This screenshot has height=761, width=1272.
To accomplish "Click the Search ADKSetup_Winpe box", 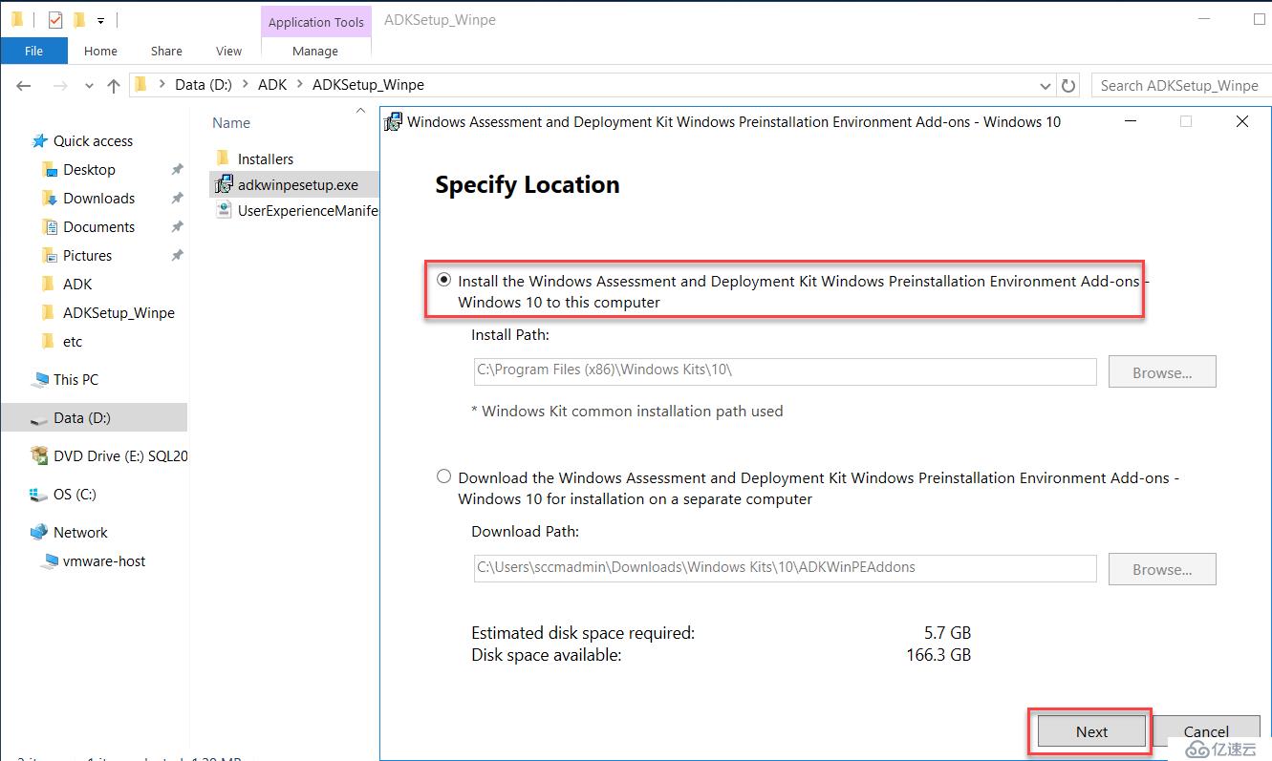I will 1179,85.
